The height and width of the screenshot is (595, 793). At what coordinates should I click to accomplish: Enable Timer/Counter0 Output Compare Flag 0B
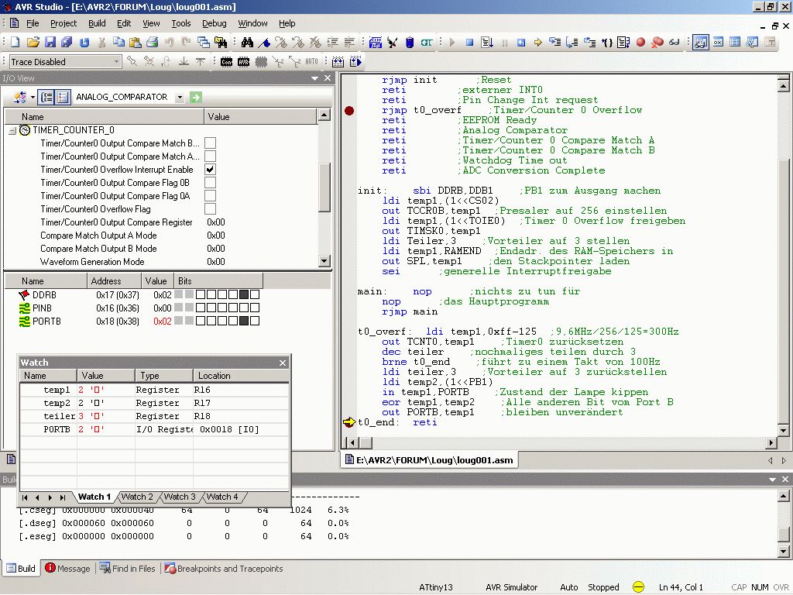(x=210, y=183)
